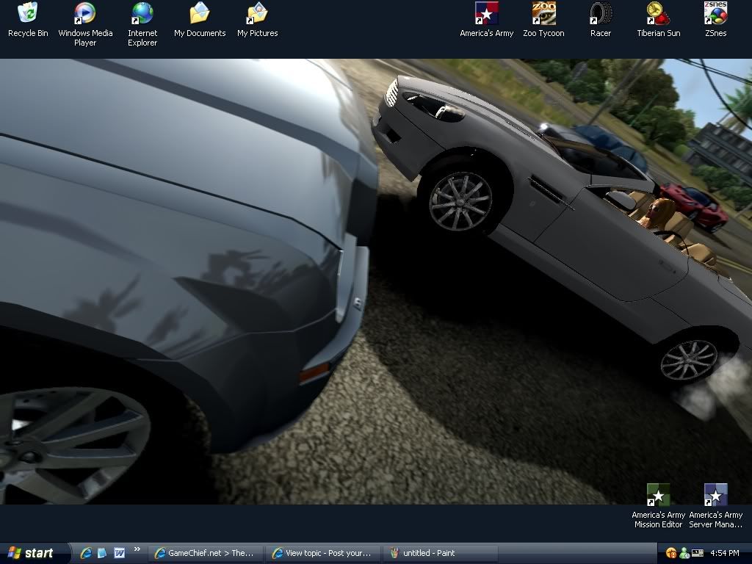Switch to View topic taskbar window
The height and width of the screenshot is (564, 752).
(x=323, y=553)
